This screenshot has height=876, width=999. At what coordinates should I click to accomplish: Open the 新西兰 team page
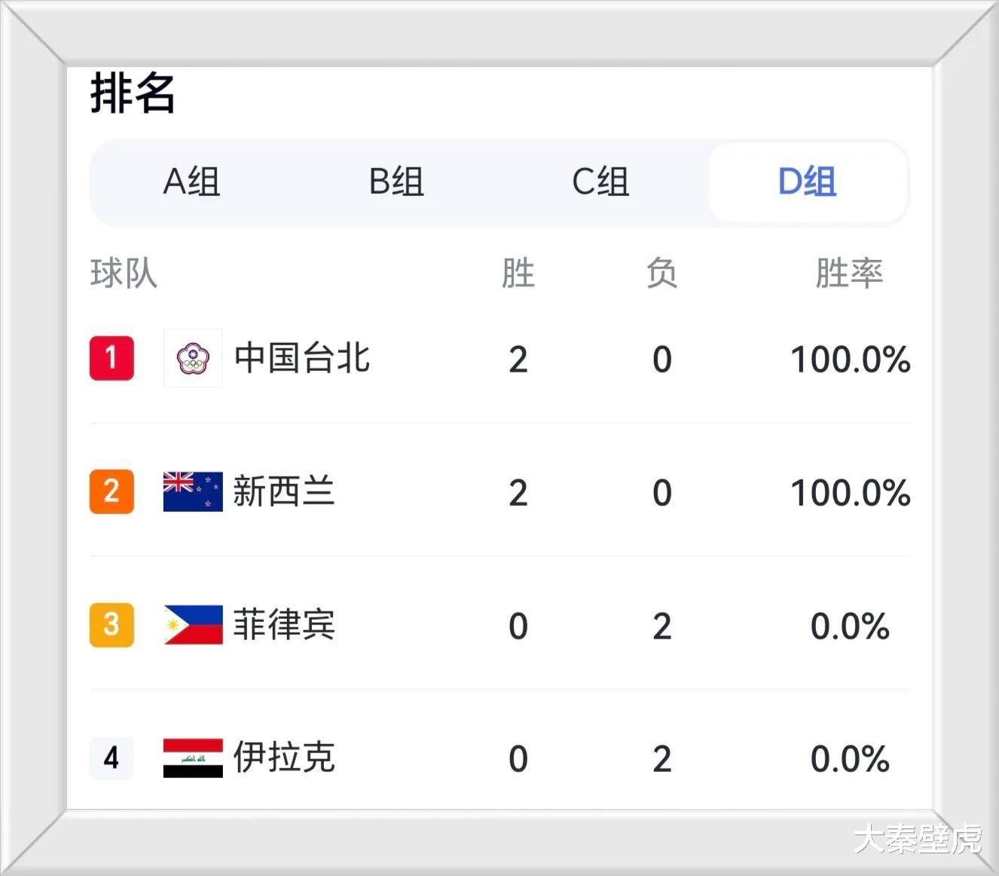click(x=283, y=492)
